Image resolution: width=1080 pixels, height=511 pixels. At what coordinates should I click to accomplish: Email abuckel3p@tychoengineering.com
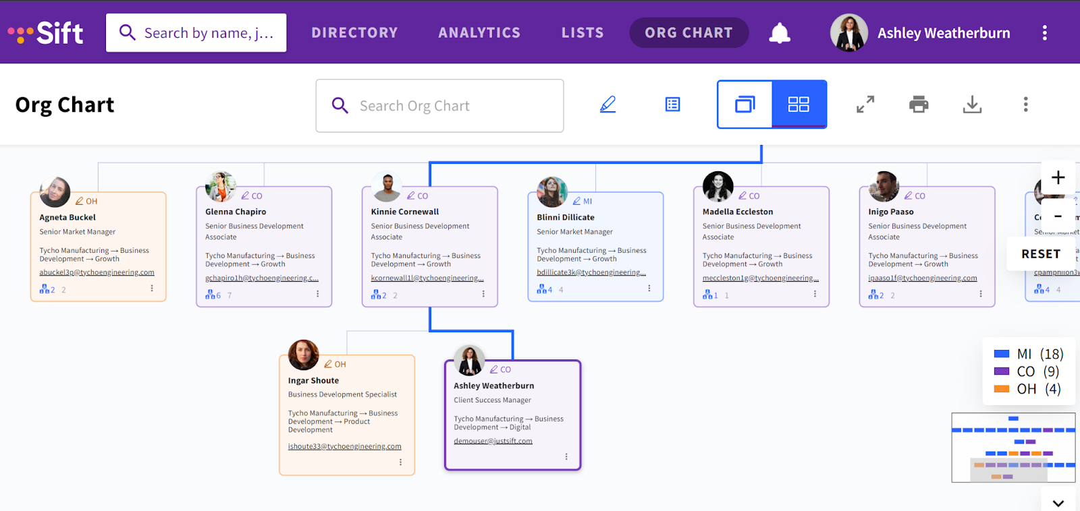tap(97, 272)
